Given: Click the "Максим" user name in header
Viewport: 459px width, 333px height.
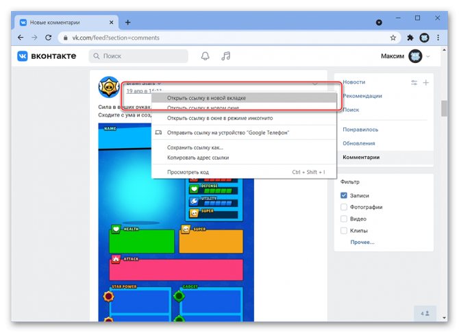Looking at the screenshot, I should click(x=393, y=56).
